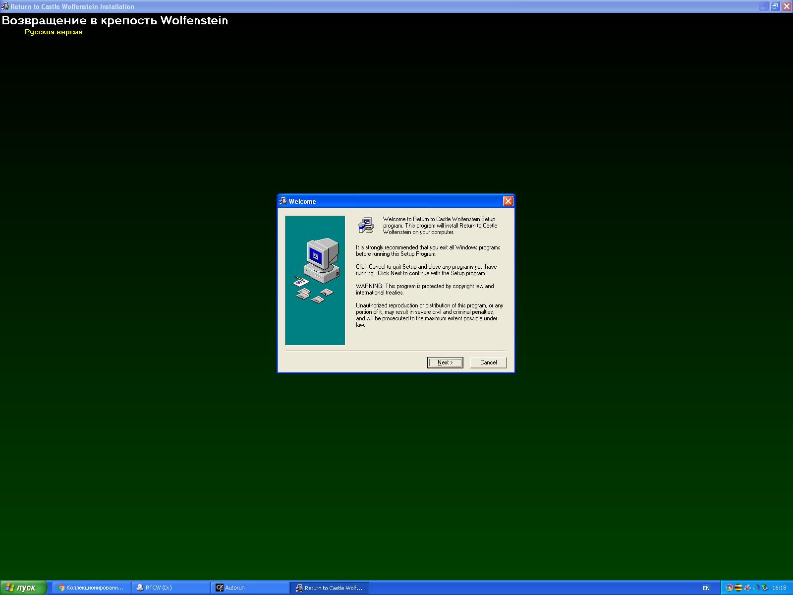
Task: Click the yellow-black striped ball tray icon
Action: point(738,588)
